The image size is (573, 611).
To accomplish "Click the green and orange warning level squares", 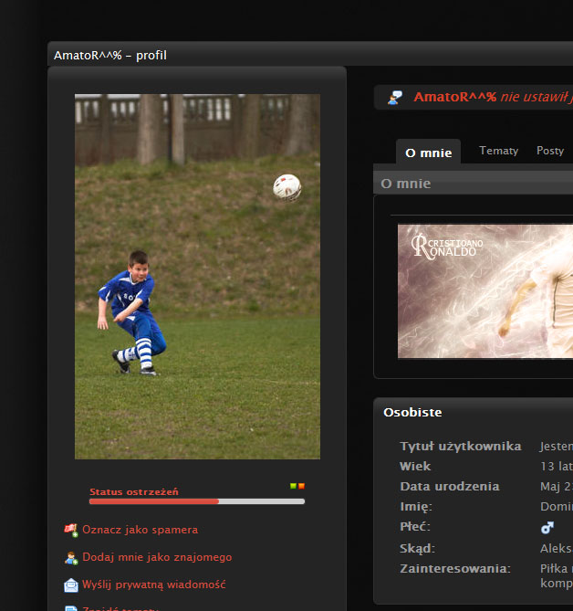I will point(297,487).
